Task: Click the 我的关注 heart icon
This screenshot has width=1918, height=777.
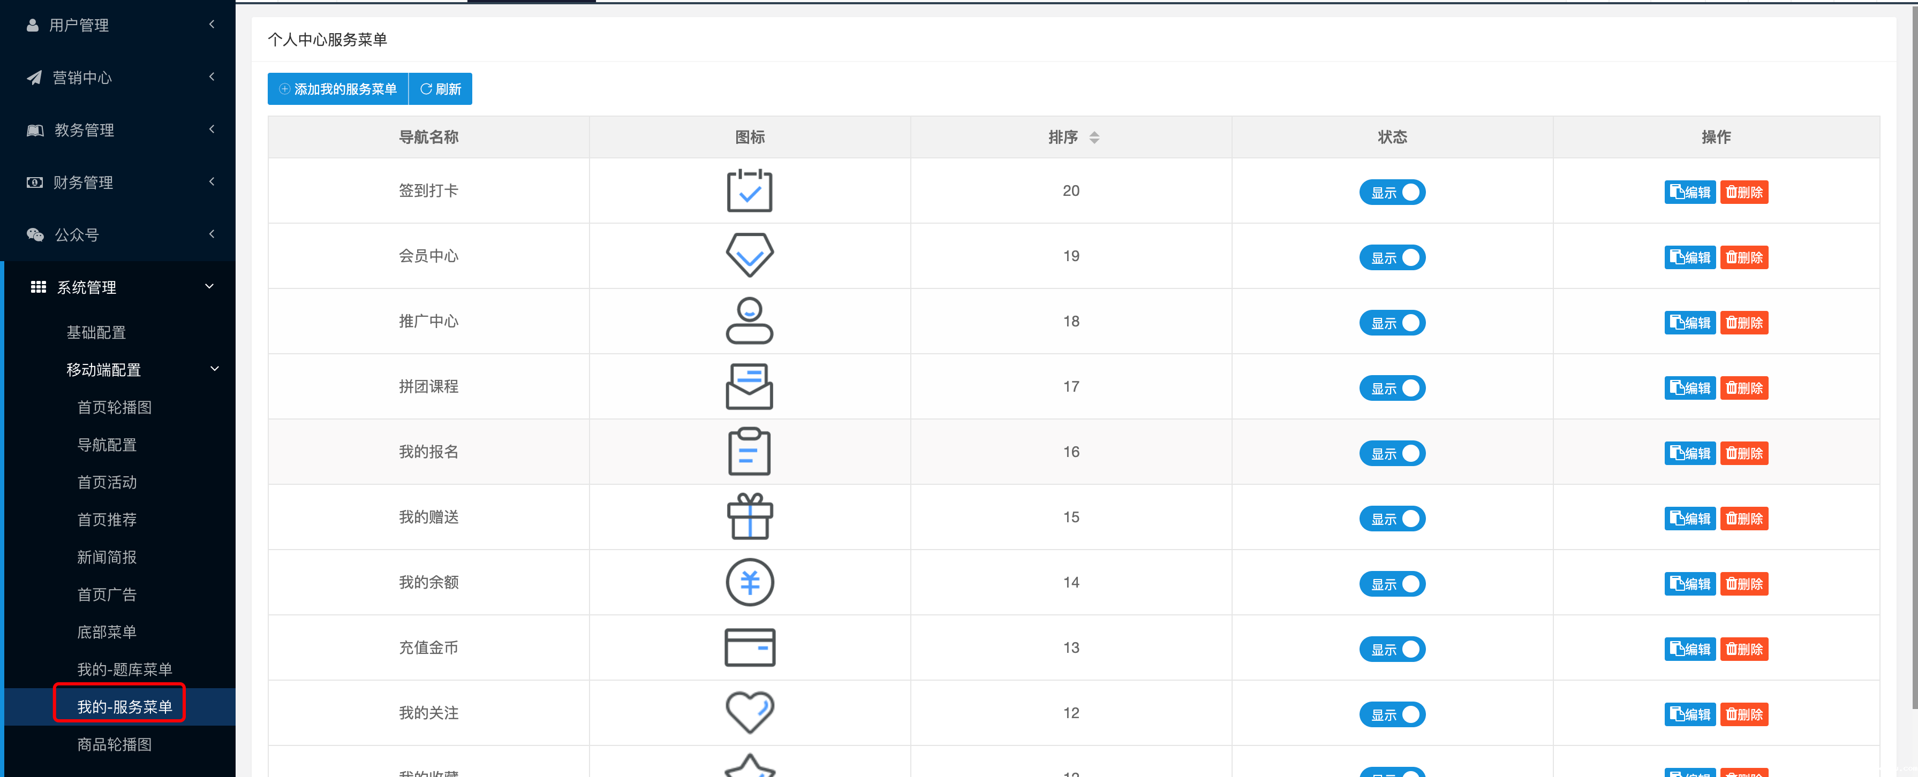Action: 749,712
